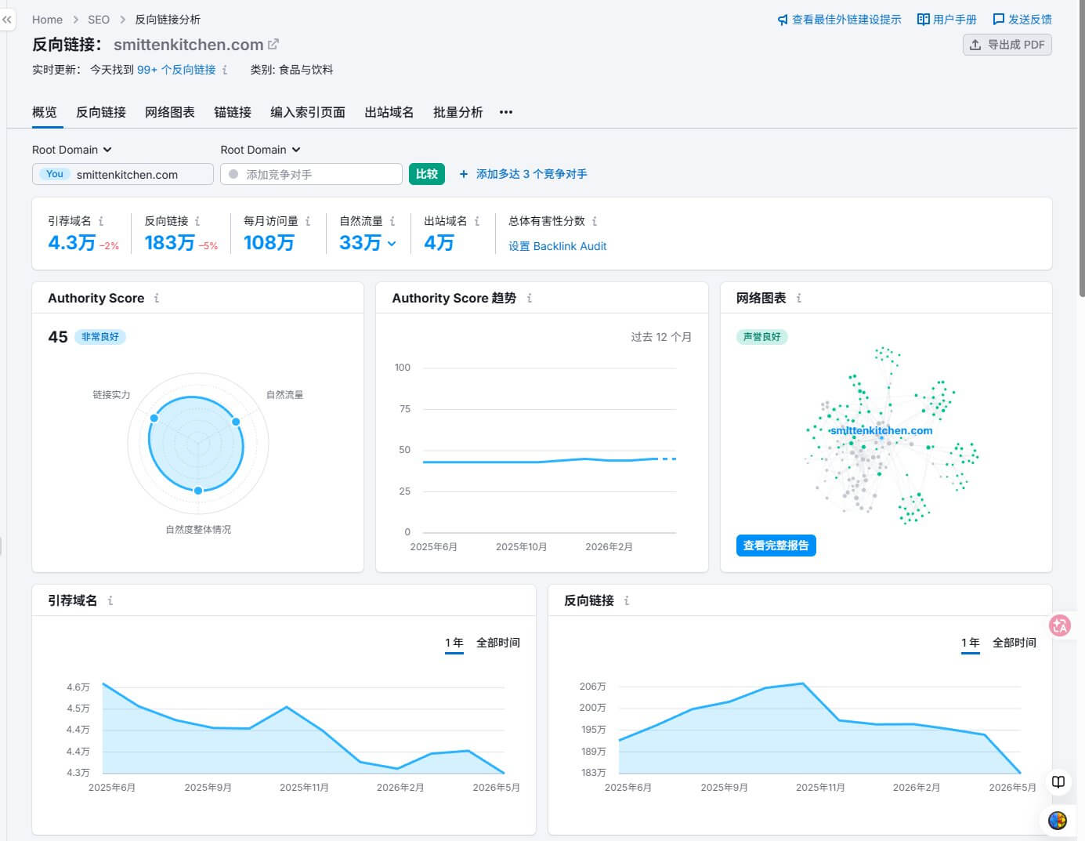Click the colorful round icon at bottom right
1085x841 pixels.
point(1058,821)
